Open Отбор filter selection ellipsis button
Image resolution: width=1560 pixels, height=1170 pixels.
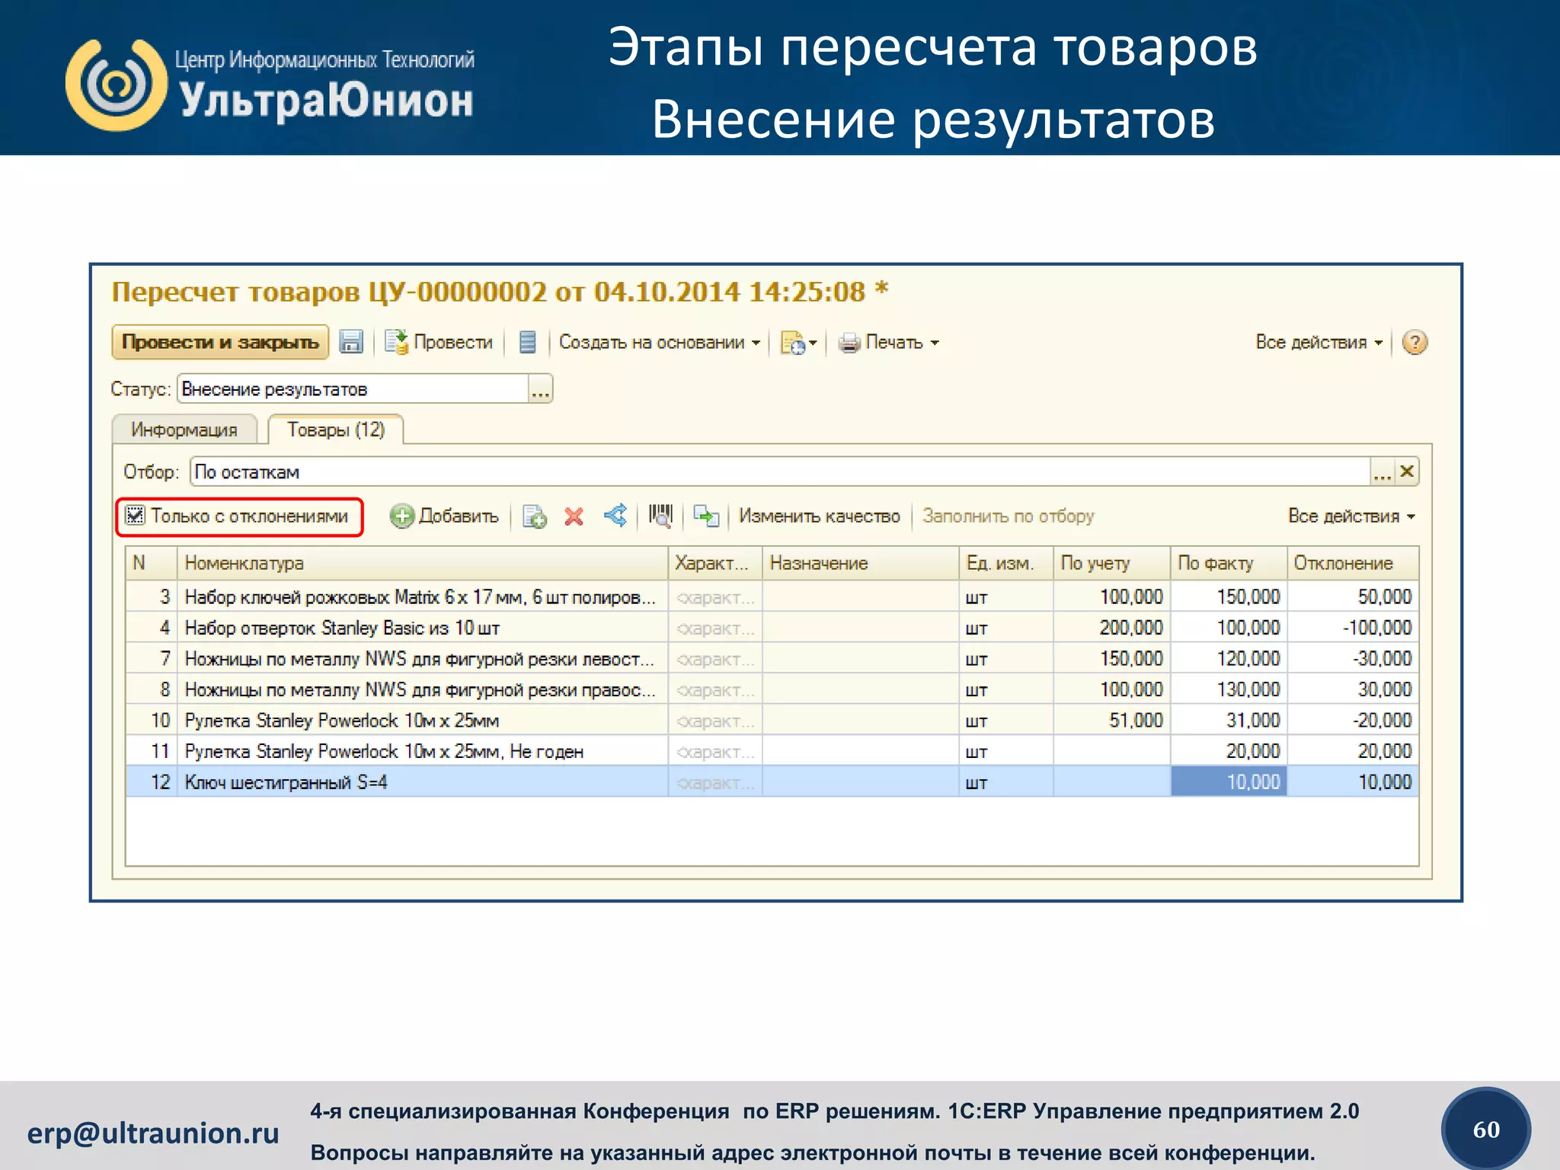(1383, 472)
